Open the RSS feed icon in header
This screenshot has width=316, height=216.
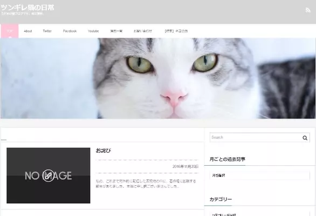(x=307, y=10)
